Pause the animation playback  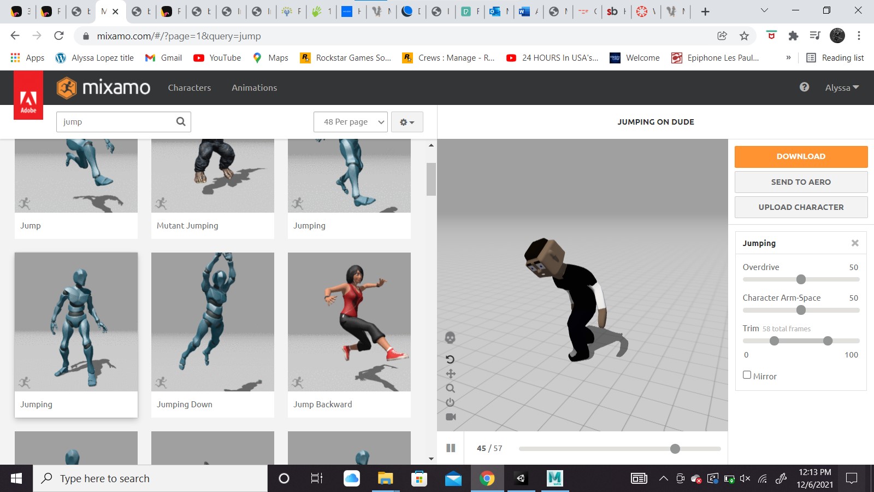click(451, 448)
